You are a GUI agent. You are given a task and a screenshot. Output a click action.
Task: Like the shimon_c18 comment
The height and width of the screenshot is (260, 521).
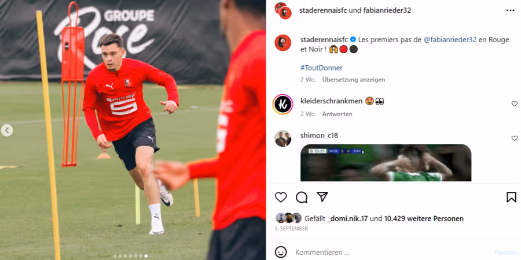[515, 138]
